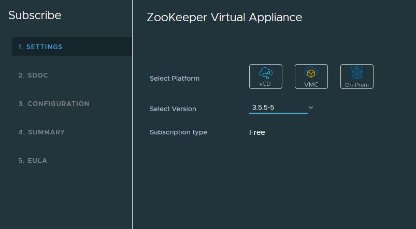Choose the VMC platform cube icon

tap(311, 73)
